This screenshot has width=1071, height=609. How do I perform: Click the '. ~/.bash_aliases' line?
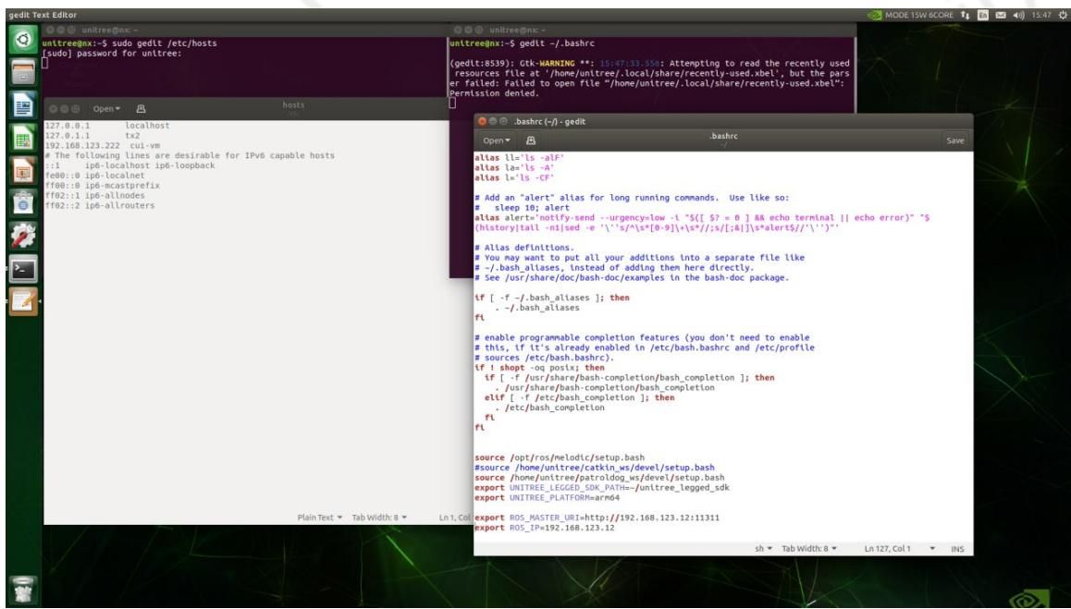coord(537,308)
